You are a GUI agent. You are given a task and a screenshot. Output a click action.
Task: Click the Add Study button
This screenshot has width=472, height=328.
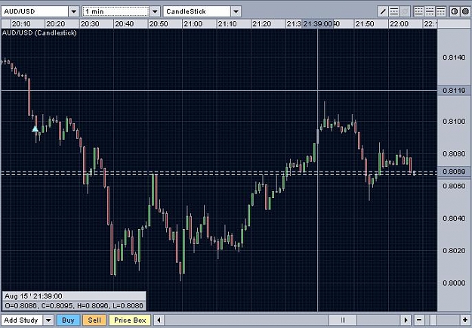point(22,320)
